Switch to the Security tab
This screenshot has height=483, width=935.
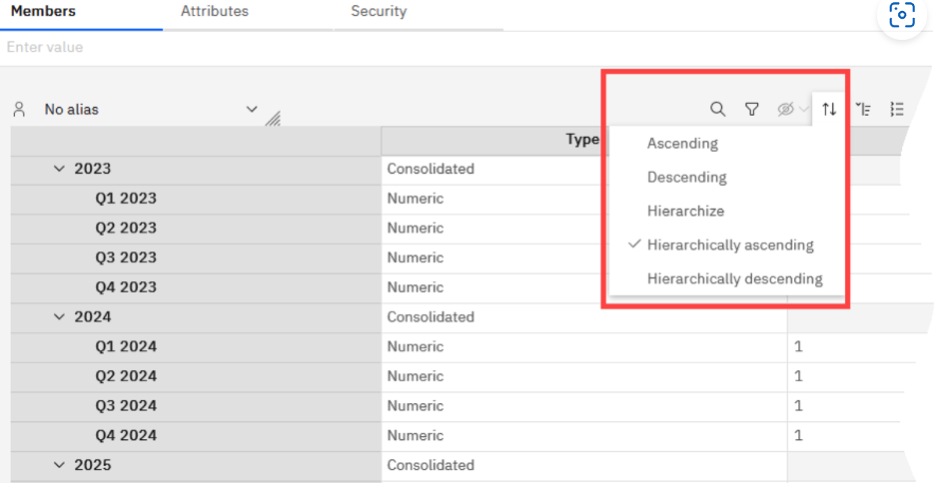(x=379, y=11)
